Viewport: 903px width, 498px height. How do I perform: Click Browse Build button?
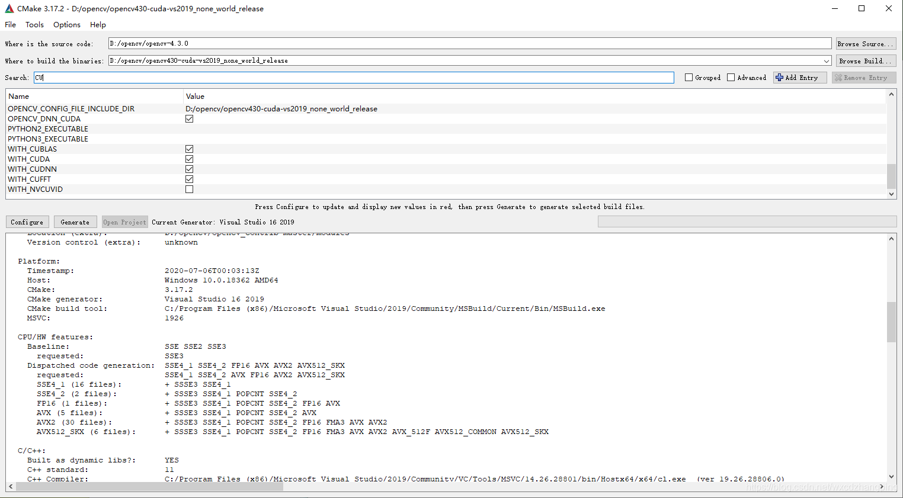coord(866,61)
